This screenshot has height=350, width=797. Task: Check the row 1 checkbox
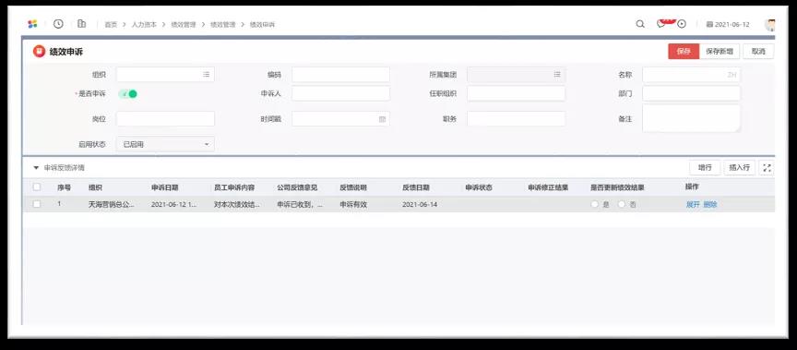37,204
